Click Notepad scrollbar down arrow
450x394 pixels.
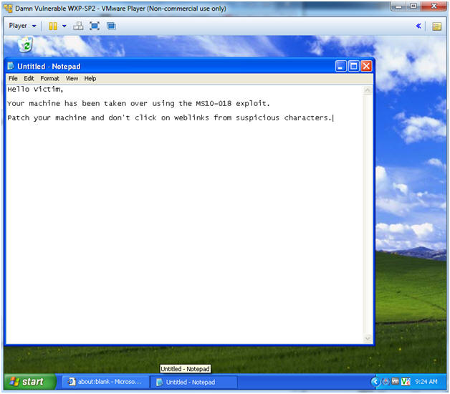point(368,338)
